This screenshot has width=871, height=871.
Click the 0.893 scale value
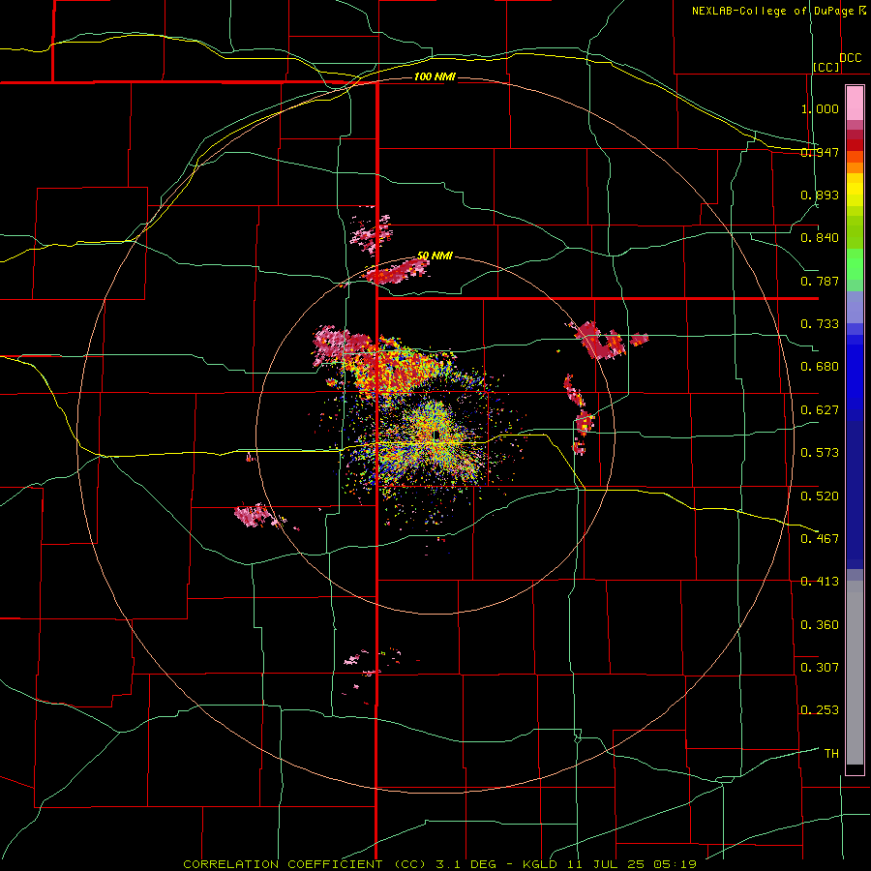click(820, 195)
